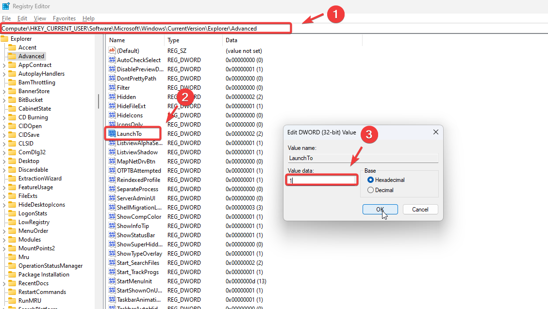The width and height of the screenshot is (548, 309).
Task: Select the Decimal base radio button
Action: coord(370,190)
